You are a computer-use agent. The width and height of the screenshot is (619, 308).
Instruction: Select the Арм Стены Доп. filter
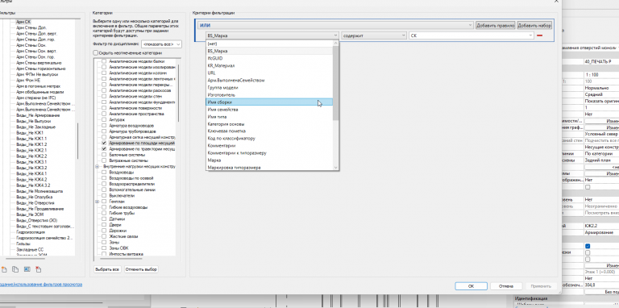(x=31, y=28)
